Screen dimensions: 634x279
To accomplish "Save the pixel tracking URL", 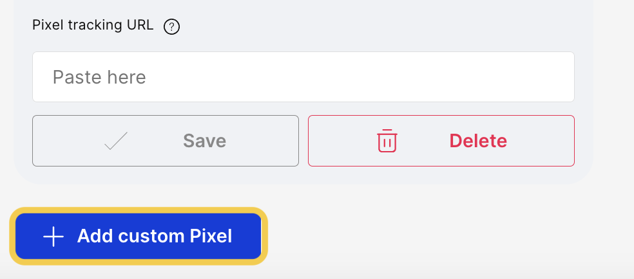I will coord(166,141).
